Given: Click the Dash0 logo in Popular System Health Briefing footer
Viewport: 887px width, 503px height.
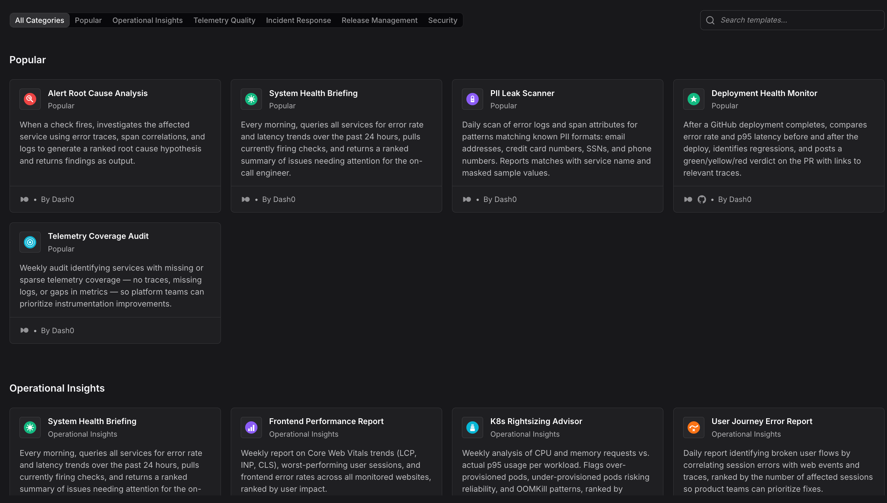Looking at the screenshot, I should [246, 199].
